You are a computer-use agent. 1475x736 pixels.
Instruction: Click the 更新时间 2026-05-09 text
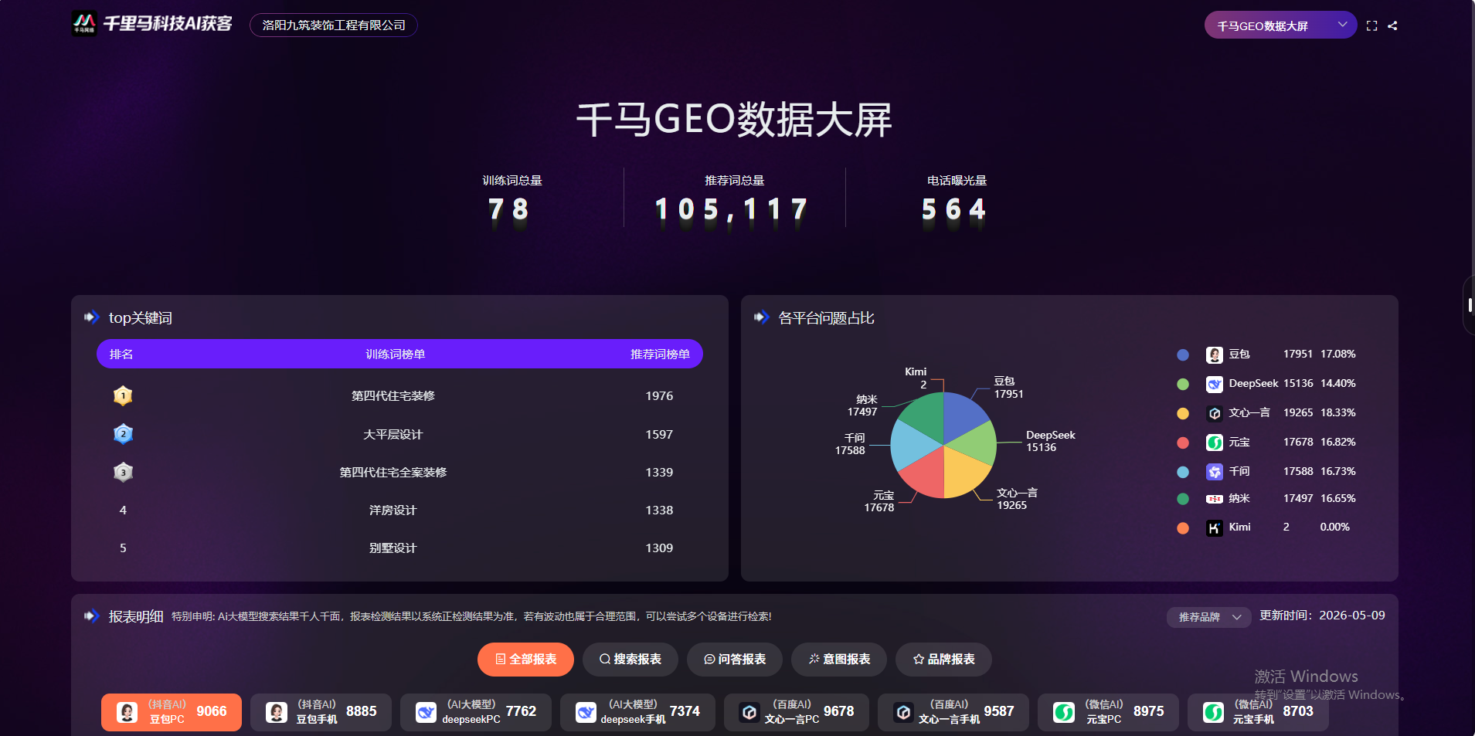click(x=1322, y=616)
